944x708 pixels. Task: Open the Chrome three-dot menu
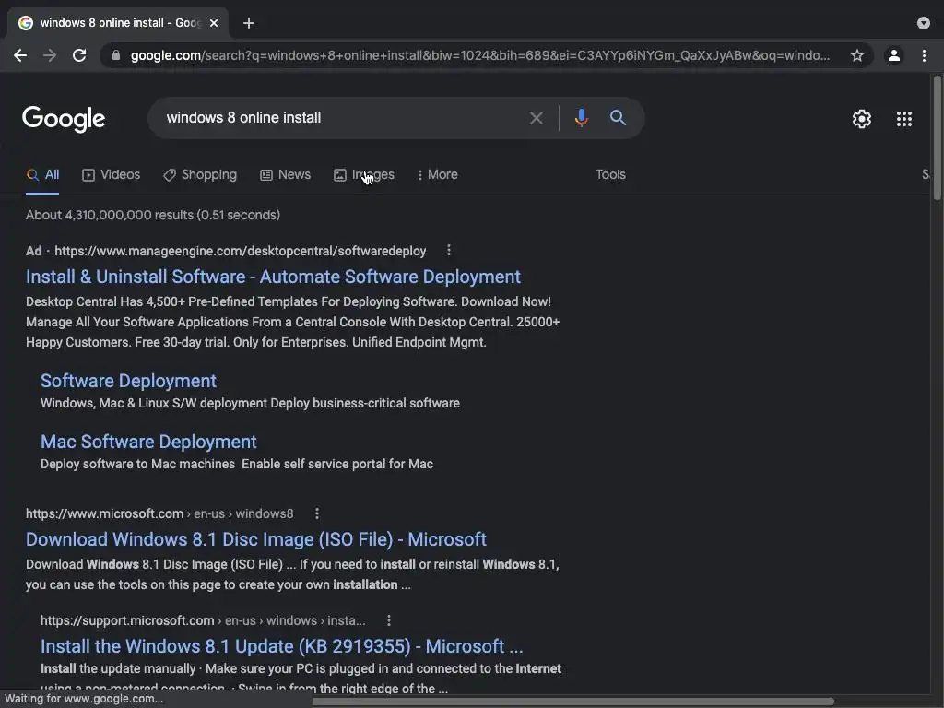[x=924, y=55]
